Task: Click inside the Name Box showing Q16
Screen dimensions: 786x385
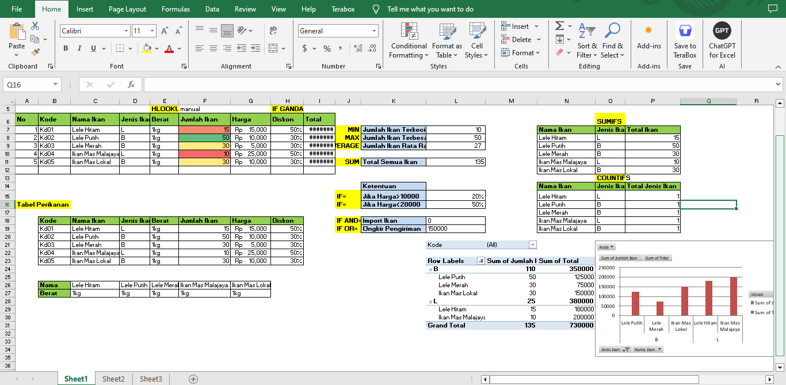Action: tap(26, 84)
